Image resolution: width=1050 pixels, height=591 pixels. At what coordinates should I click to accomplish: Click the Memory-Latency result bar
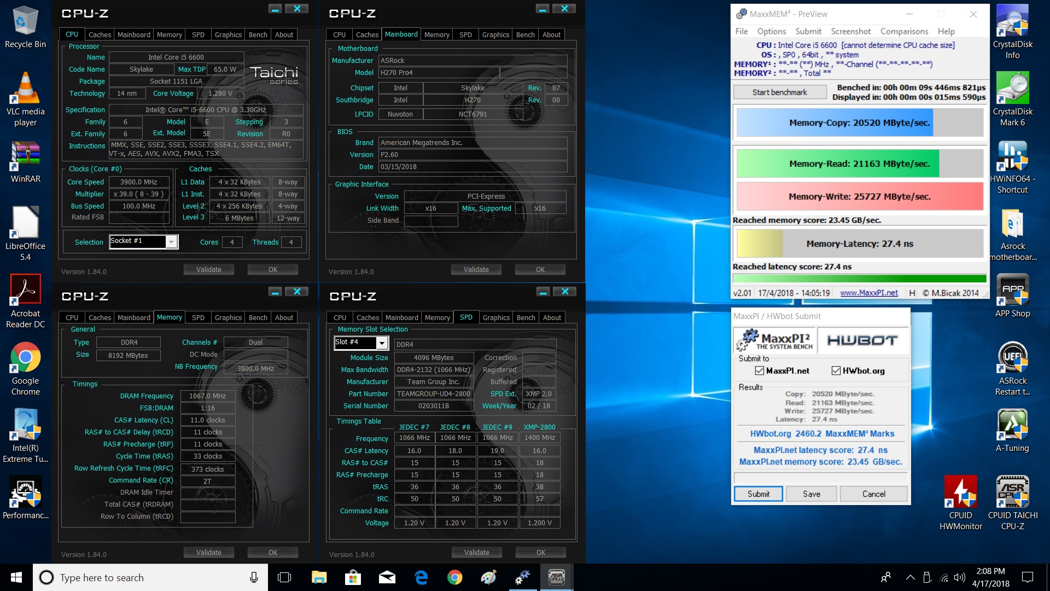coord(859,244)
